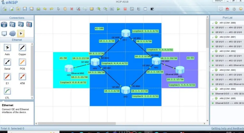Collapse AR5 [COM: 2004] in Port List
The width and height of the screenshot is (244, 133).
pyautogui.click(x=212, y=89)
